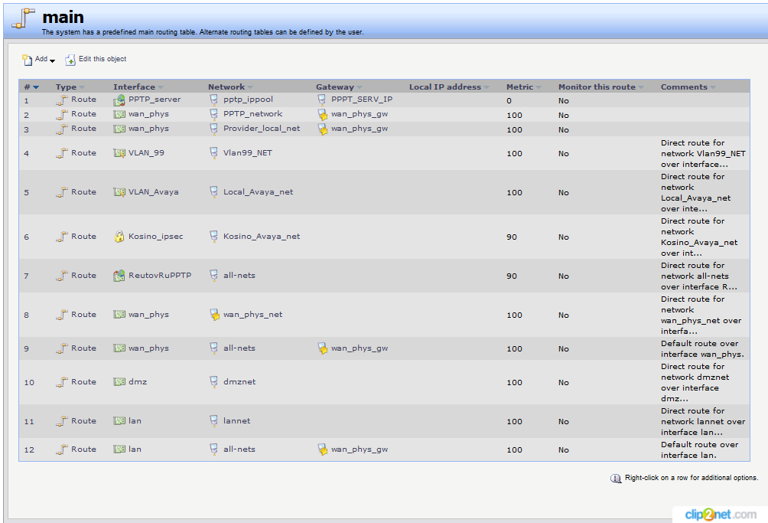Sort by Gateway column header
The height and width of the screenshot is (523, 768).
(339, 87)
